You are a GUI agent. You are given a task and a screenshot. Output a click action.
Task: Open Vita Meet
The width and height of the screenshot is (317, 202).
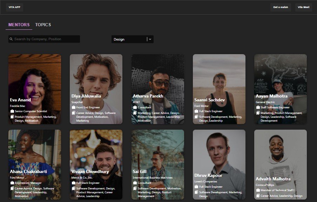[x=303, y=7]
